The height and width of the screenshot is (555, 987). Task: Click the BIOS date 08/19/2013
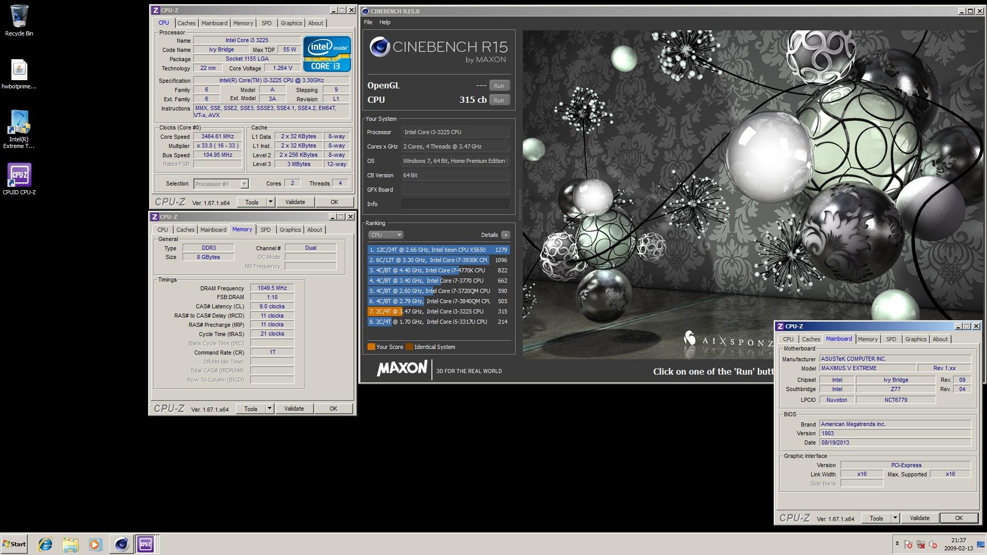coord(895,442)
